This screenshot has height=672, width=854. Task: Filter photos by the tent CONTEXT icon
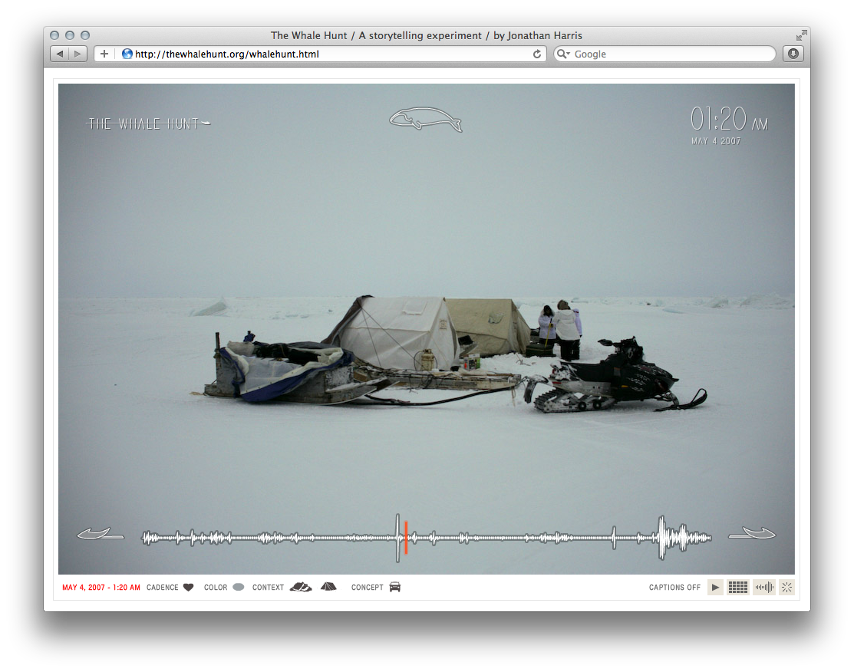pos(328,586)
